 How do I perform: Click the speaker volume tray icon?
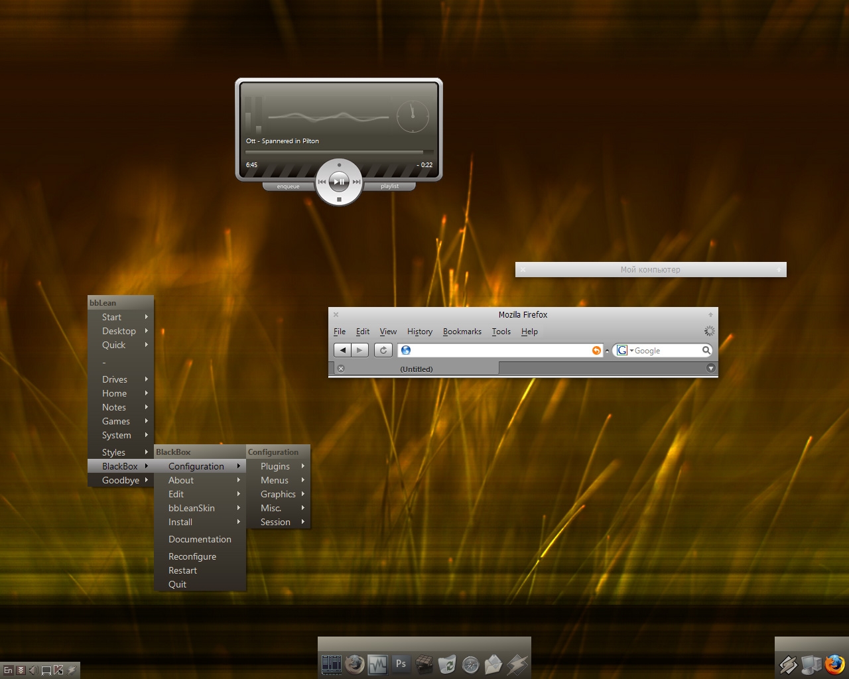coord(33,670)
